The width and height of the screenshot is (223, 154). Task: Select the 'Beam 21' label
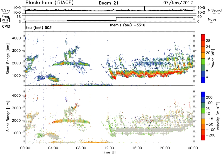pos(109,3)
